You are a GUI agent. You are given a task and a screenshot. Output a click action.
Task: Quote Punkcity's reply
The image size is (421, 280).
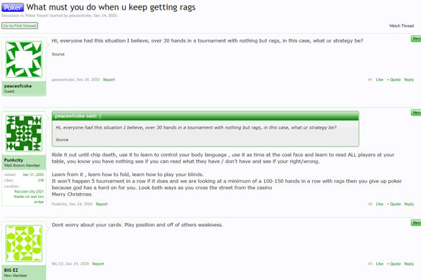tap(394, 204)
